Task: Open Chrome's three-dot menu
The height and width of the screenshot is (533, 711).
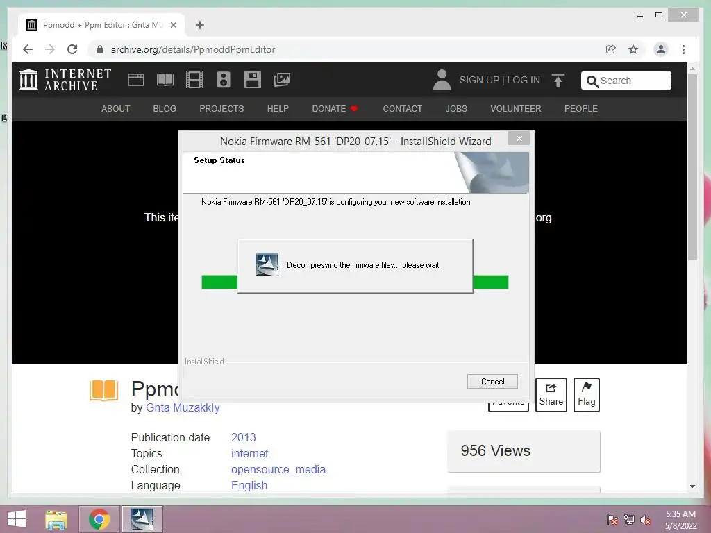Action: point(683,49)
